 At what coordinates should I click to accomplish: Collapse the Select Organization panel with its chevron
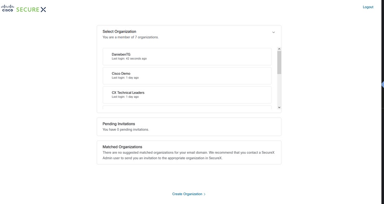tap(274, 32)
